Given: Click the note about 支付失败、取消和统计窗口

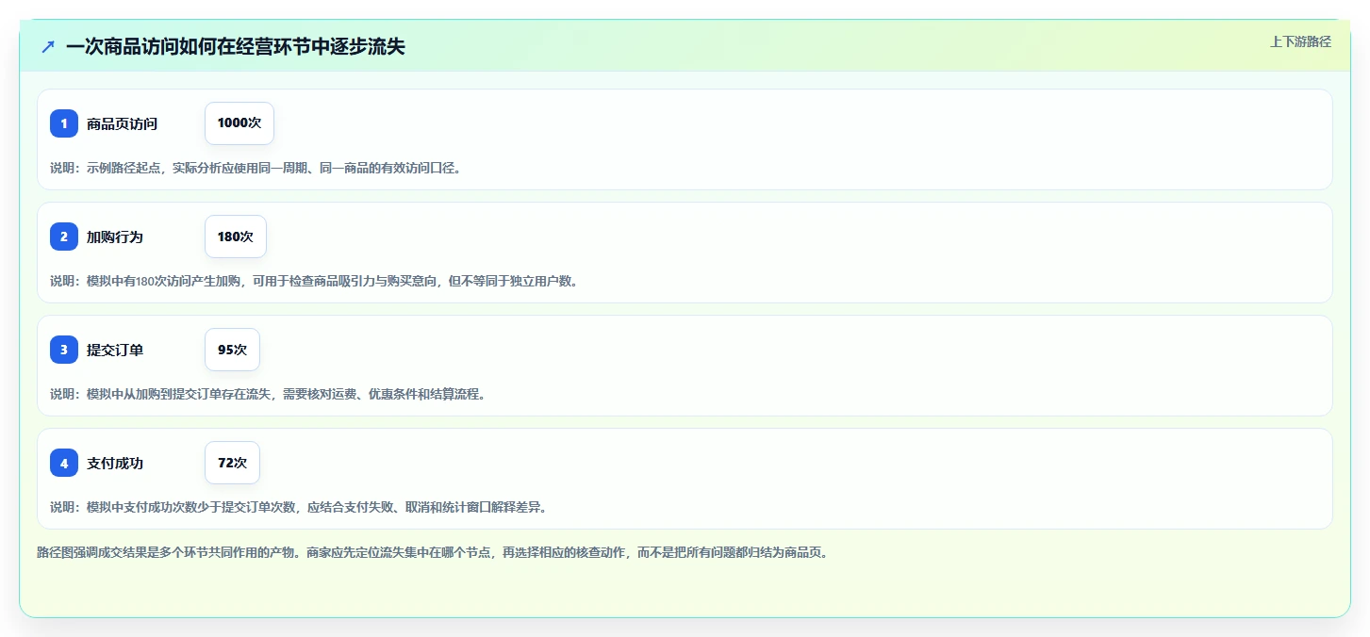Looking at the screenshot, I should tap(299, 507).
